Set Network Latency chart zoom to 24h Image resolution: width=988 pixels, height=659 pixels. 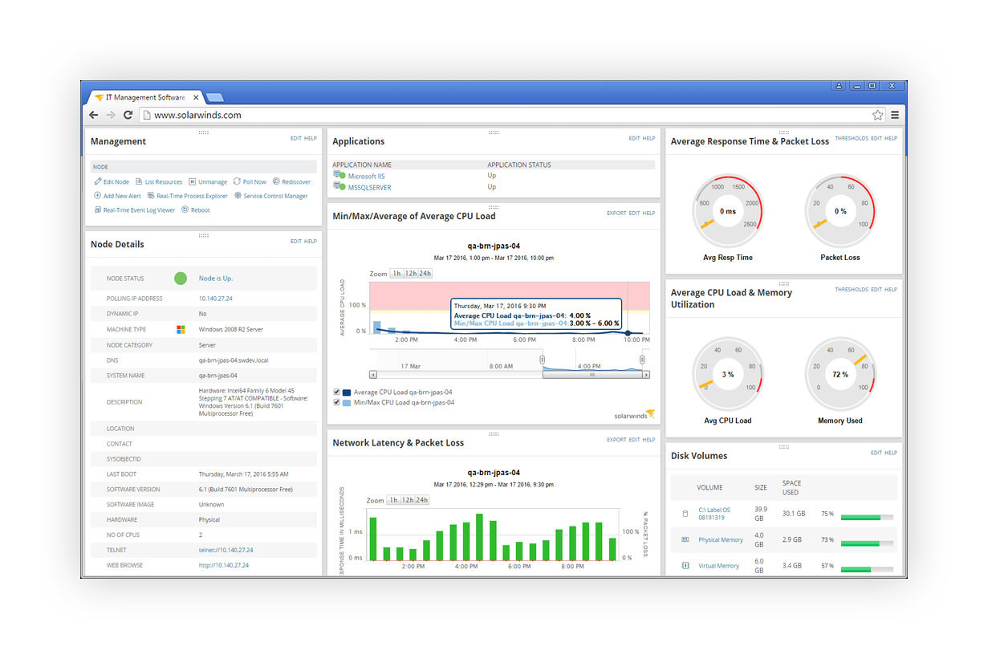pyautogui.click(x=421, y=500)
